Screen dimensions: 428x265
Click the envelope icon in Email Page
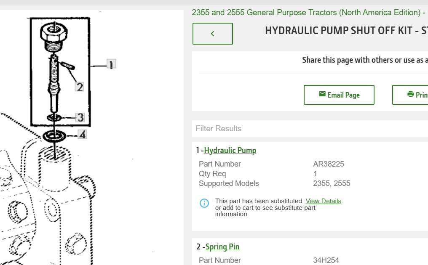click(x=322, y=94)
